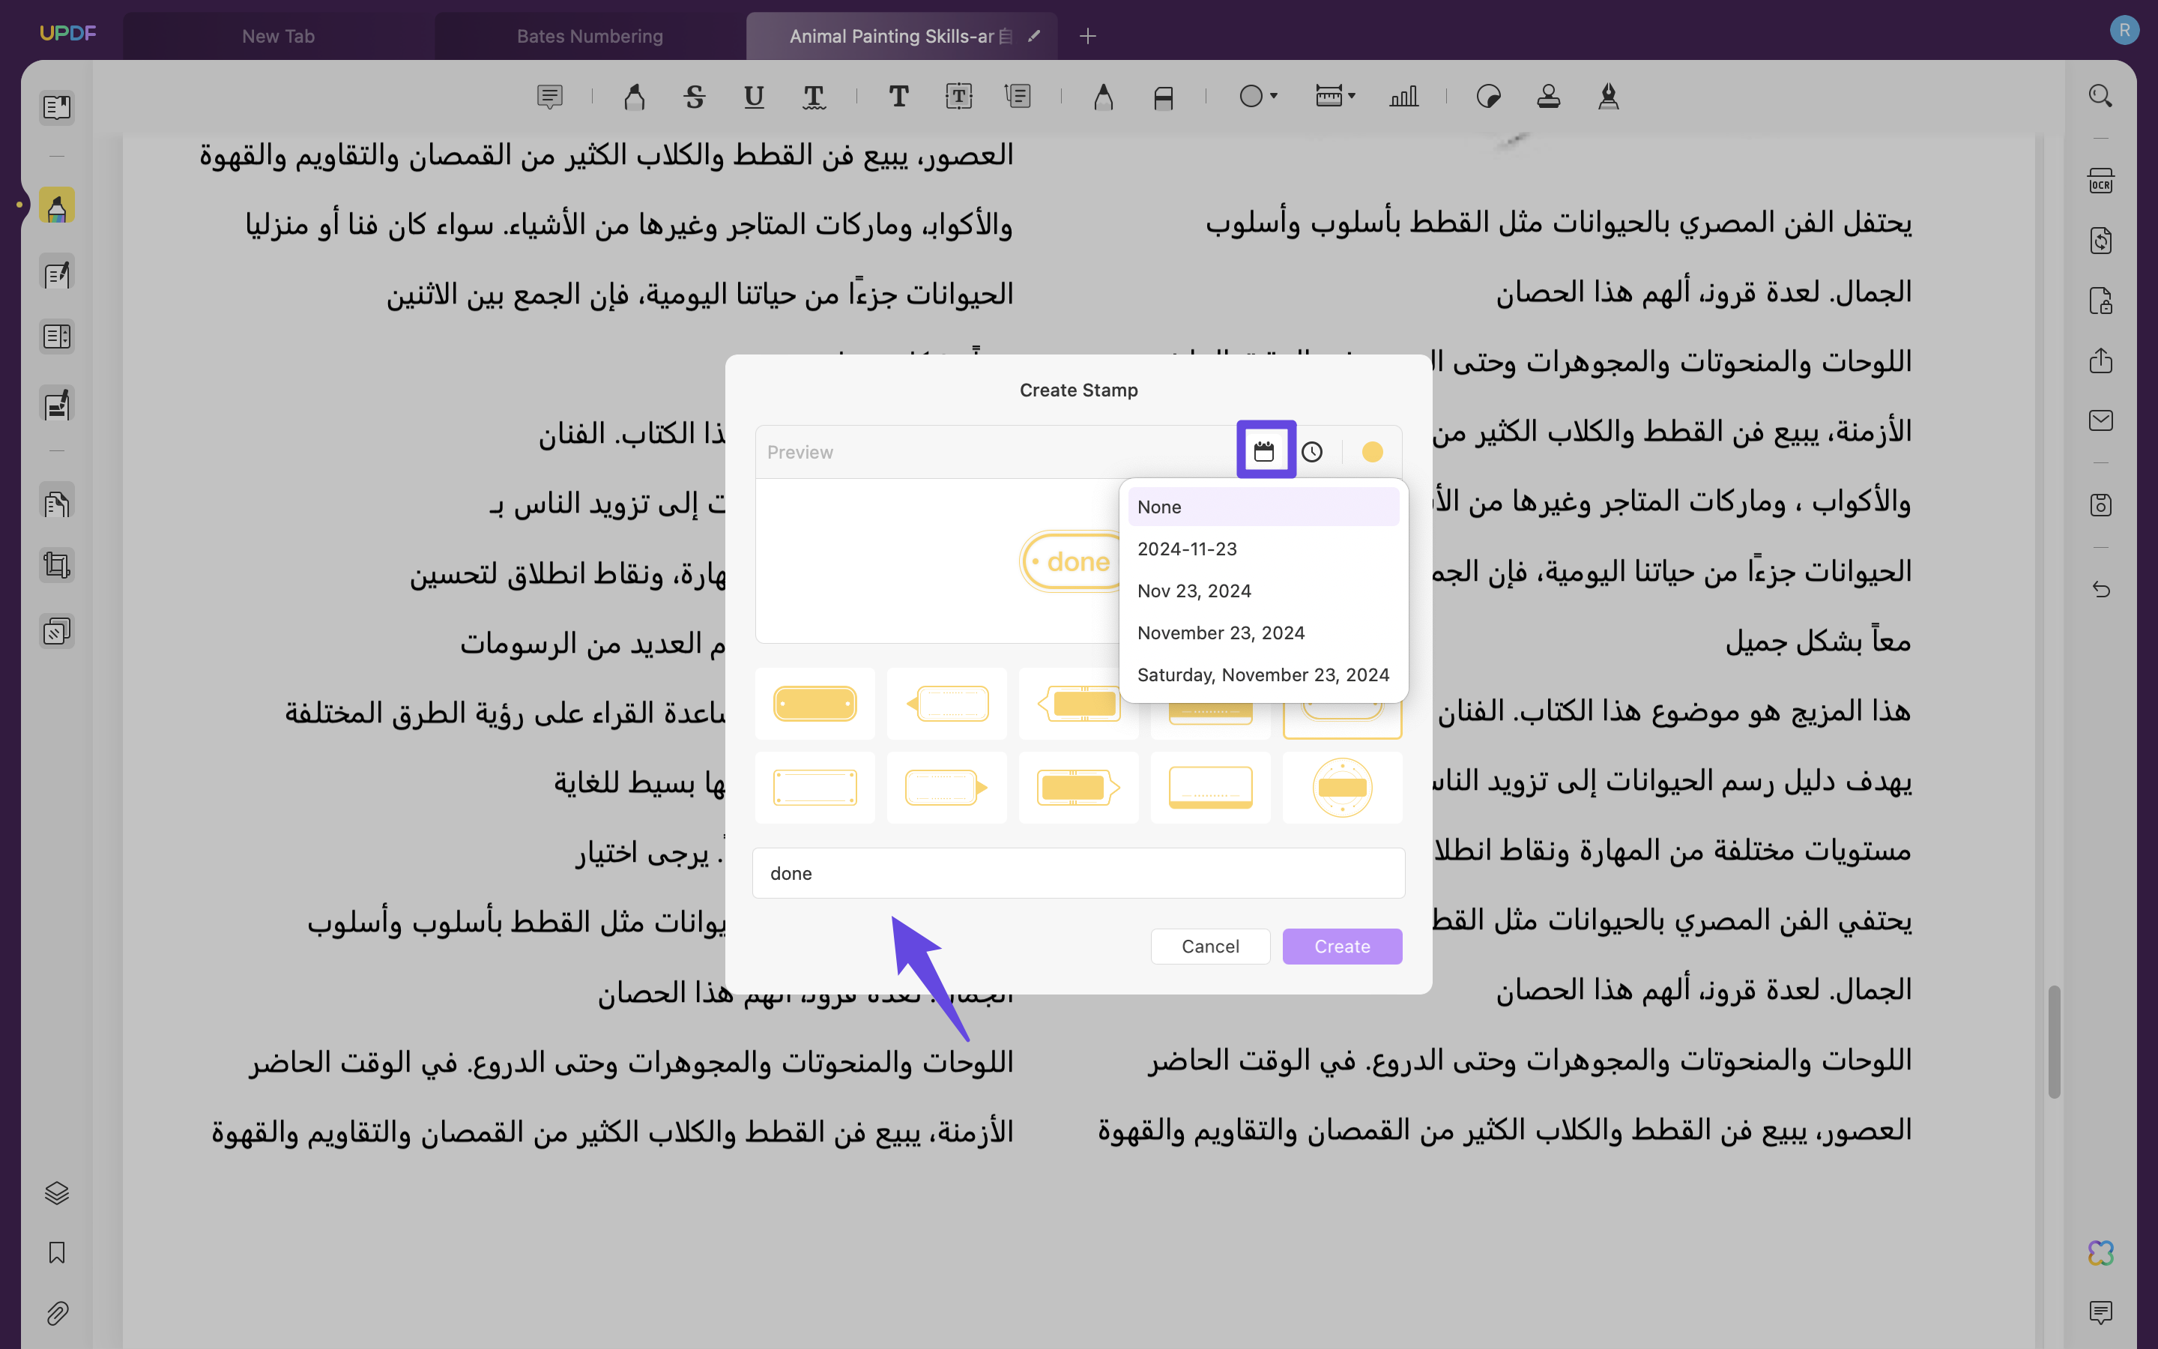2158x1349 pixels.
Task: Open the layers panel icon
Action: (x=57, y=1193)
